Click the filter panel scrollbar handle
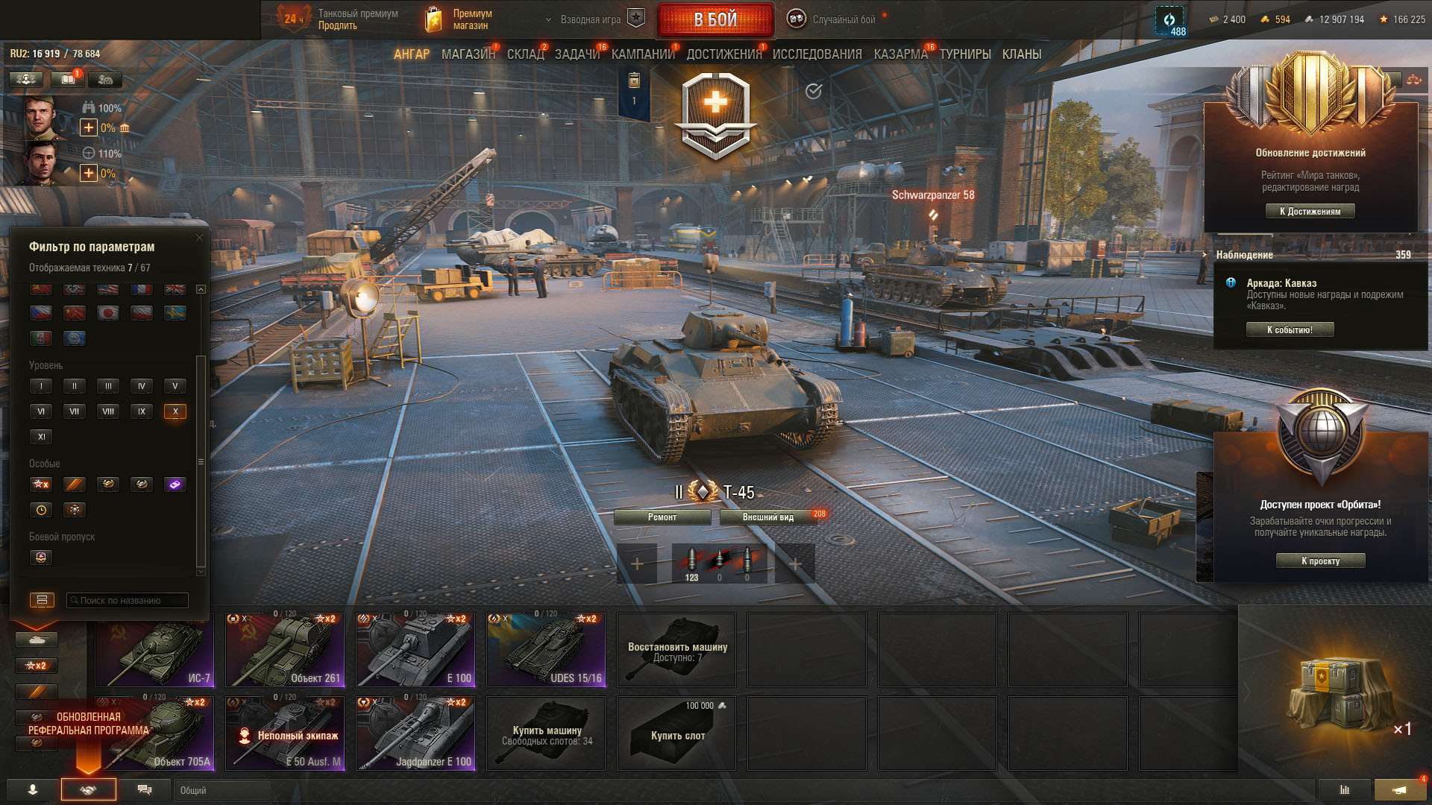The image size is (1432, 805). coord(200,462)
